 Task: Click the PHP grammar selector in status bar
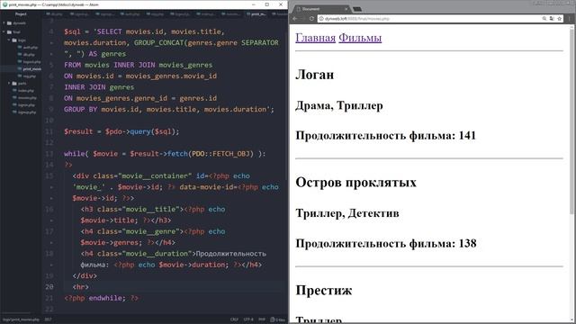pyautogui.click(x=262, y=319)
